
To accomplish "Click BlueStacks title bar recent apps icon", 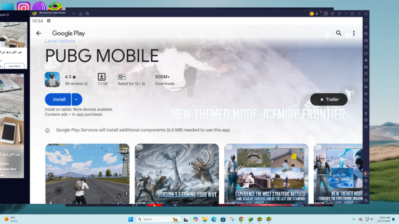I will (87, 13).
